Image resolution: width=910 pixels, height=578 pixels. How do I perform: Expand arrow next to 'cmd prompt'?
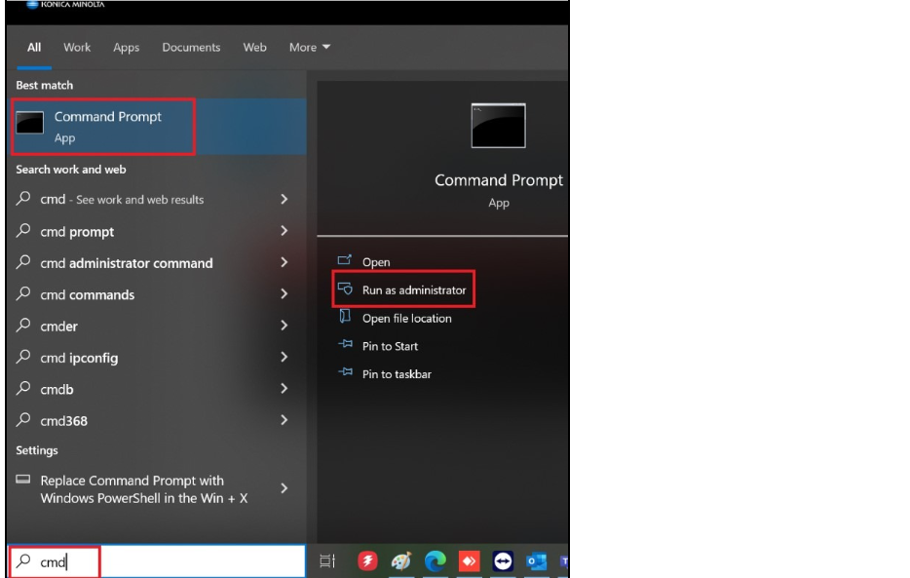(x=284, y=231)
